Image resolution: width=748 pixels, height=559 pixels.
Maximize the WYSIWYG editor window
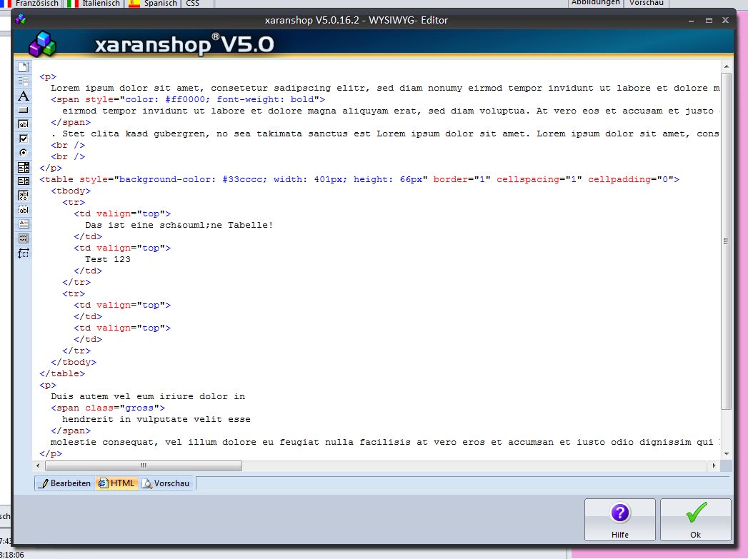pos(709,21)
